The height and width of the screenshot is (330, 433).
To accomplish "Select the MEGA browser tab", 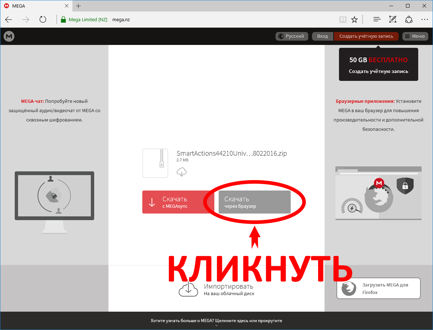I will [36, 6].
